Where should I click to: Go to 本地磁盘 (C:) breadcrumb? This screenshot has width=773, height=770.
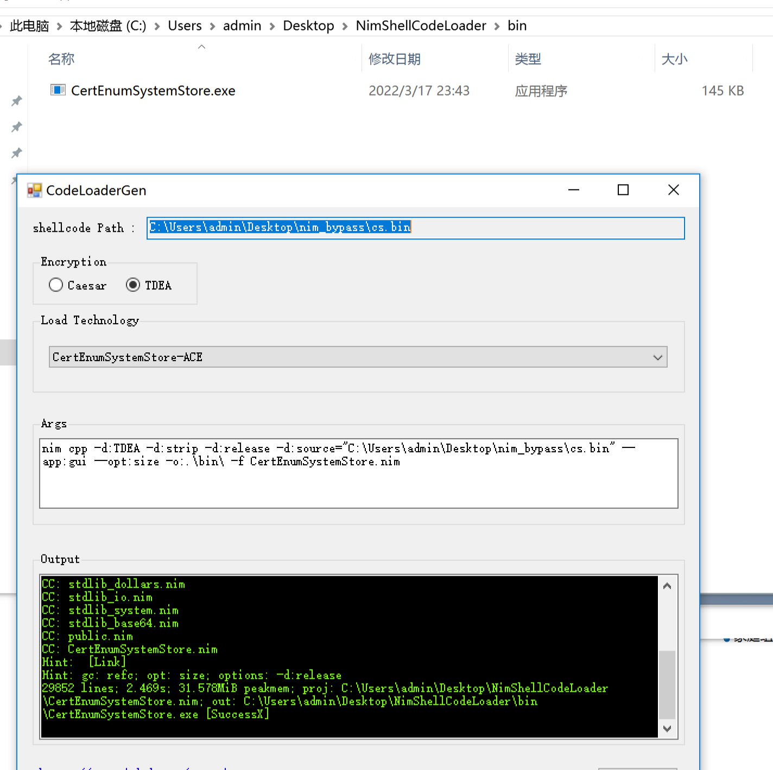click(x=108, y=26)
